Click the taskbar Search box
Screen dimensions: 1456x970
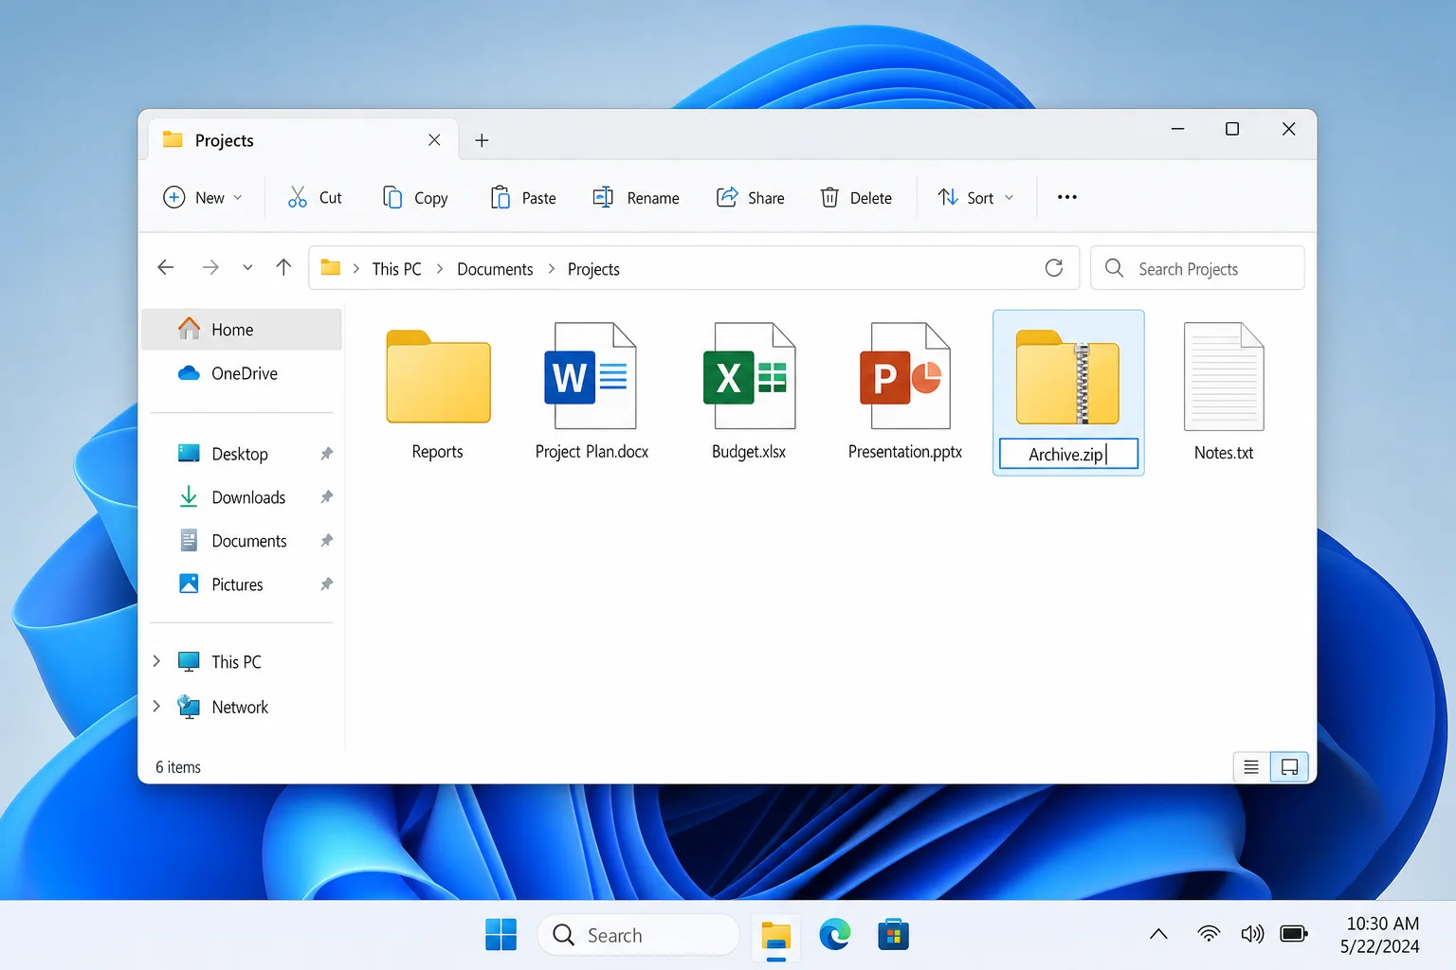click(638, 935)
